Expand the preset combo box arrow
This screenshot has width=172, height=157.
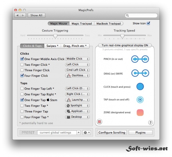(x=79, y=133)
